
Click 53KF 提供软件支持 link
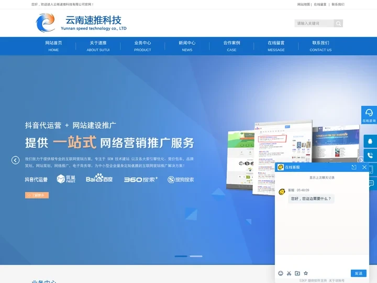pos(313,280)
